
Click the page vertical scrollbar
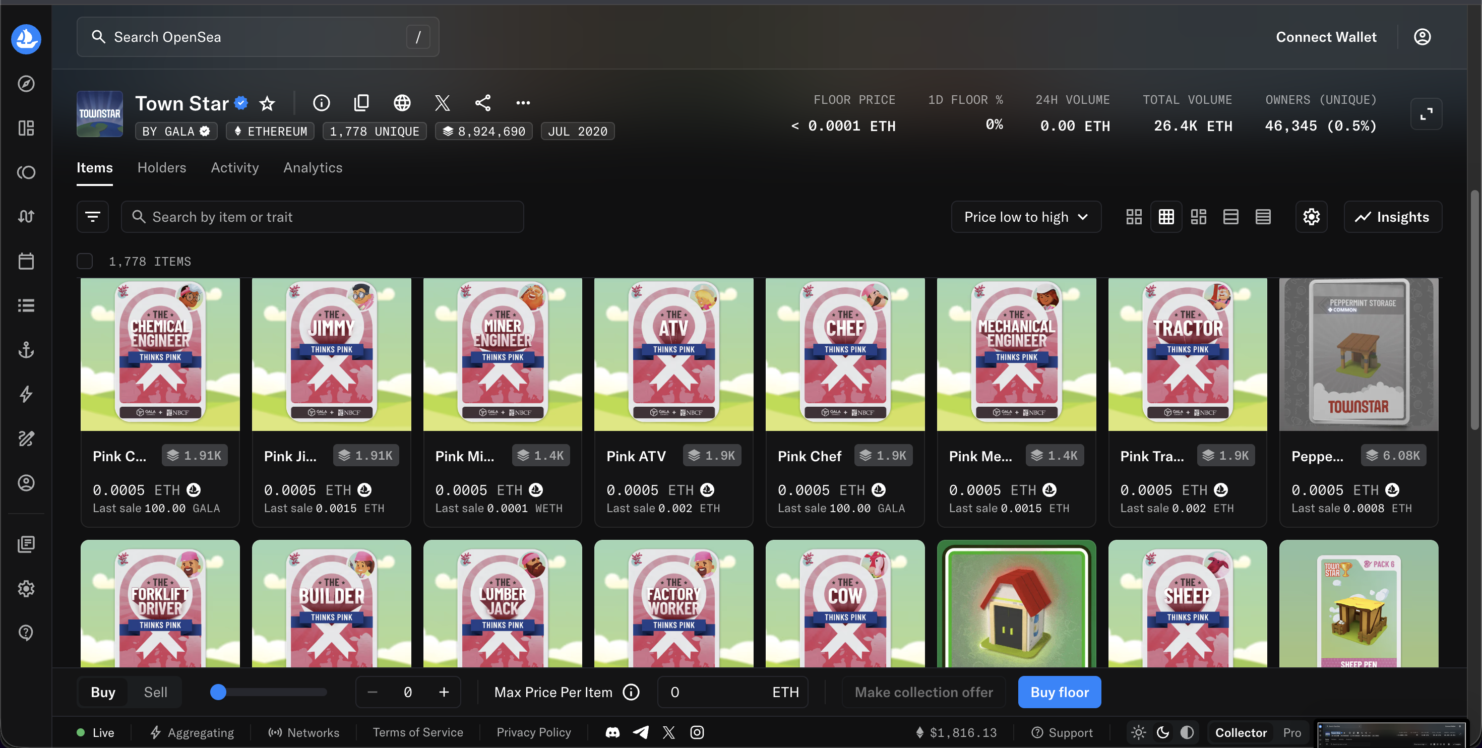click(x=1474, y=310)
